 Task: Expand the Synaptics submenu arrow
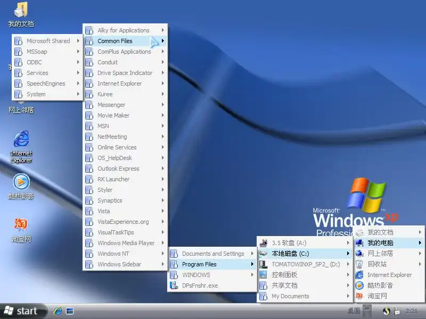[x=163, y=200]
